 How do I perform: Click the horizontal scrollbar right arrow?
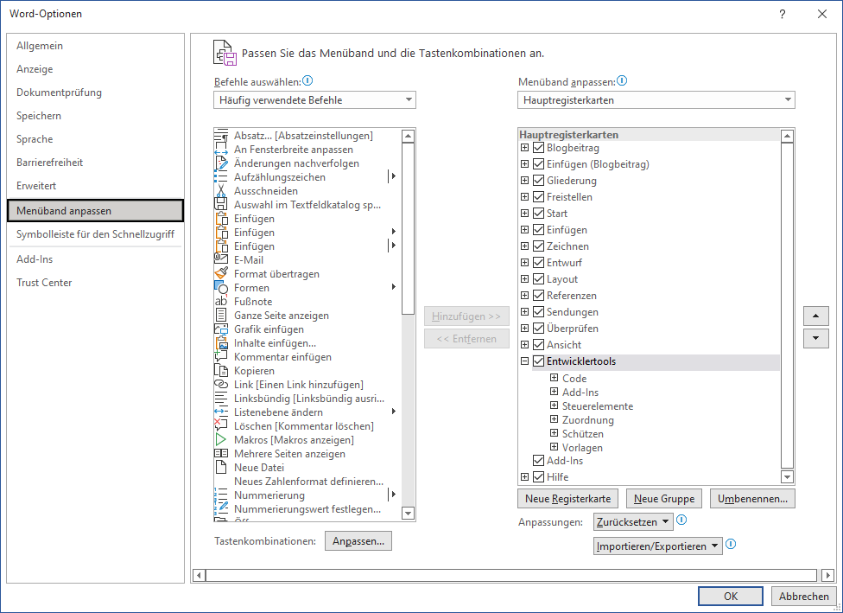(828, 575)
